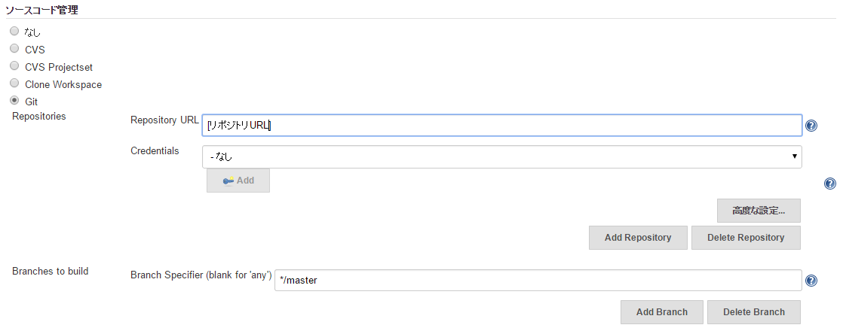This screenshot has width=843, height=334.
Task: Open help icon below Credentials dropdown
Action: pos(829,184)
